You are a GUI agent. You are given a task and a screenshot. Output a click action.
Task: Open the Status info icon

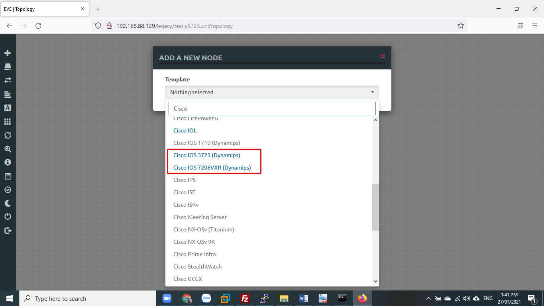click(8, 162)
